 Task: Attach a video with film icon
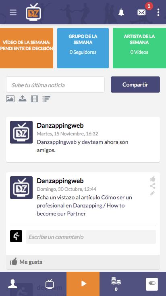34,99
